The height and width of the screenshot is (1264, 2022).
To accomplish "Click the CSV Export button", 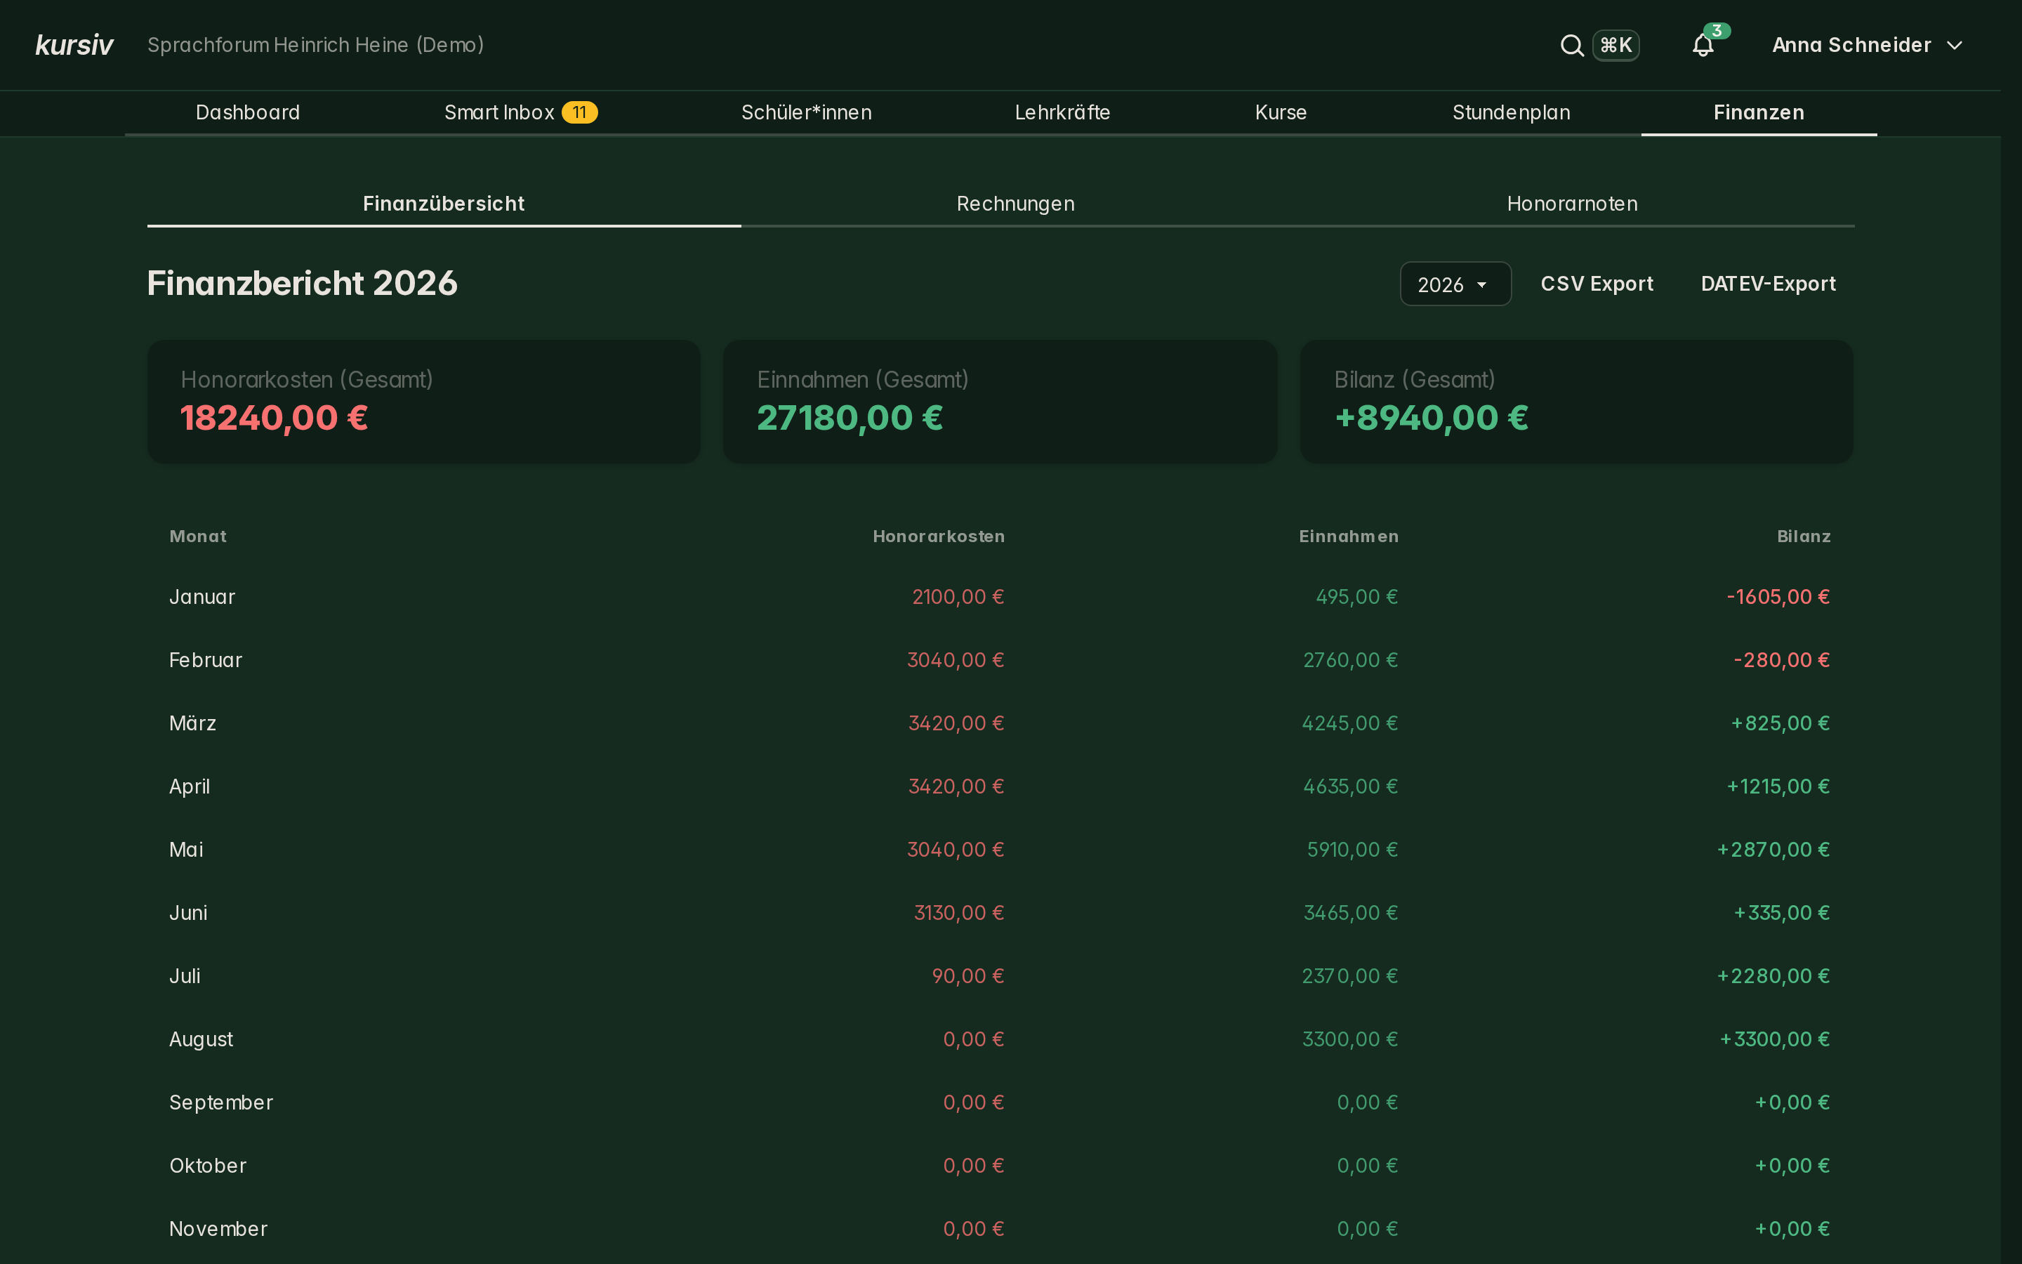I will (x=1597, y=284).
